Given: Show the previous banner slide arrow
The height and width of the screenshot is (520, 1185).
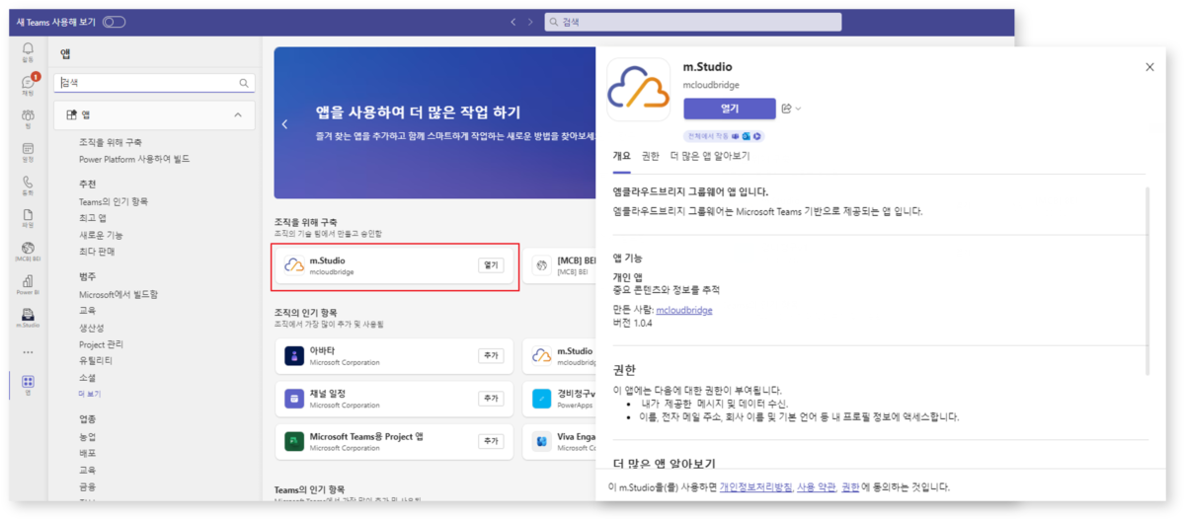Looking at the screenshot, I should 285,124.
